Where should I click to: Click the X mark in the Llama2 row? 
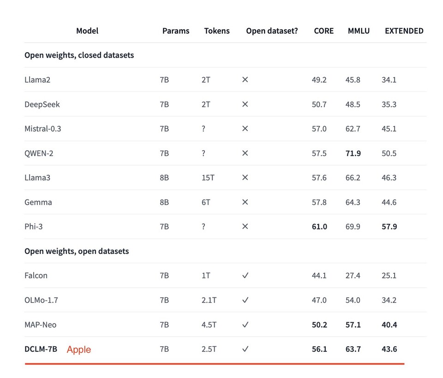(245, 80)
